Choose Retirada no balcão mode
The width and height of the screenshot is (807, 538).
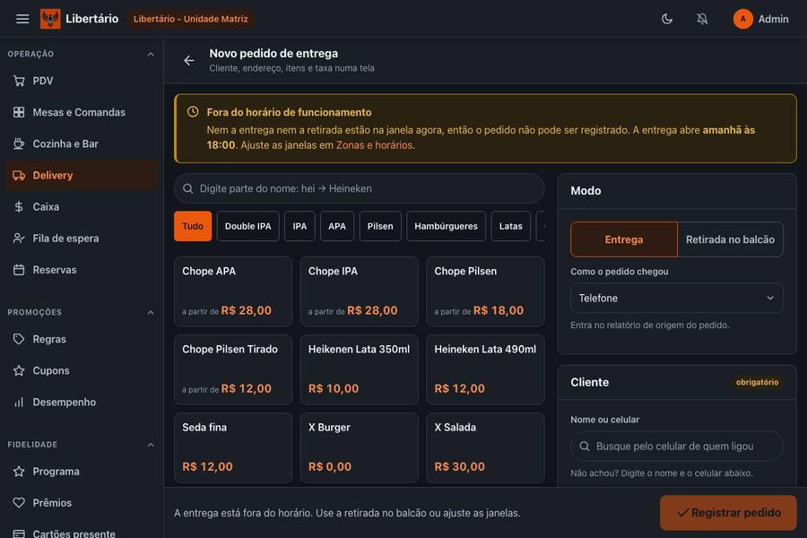pyautogui.click(x=730, y=239)
